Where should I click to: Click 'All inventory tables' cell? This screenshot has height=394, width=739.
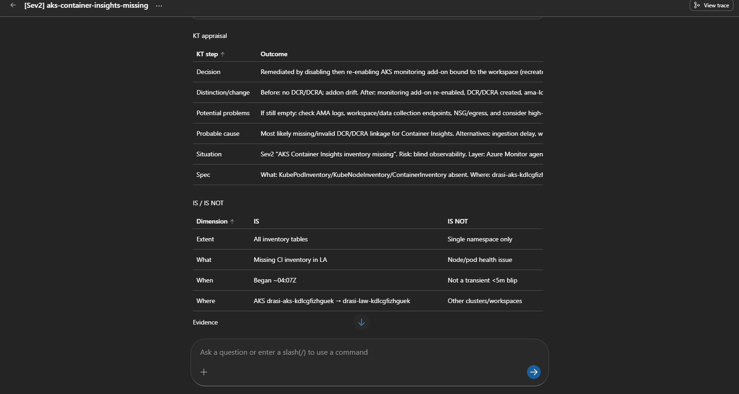281,239
